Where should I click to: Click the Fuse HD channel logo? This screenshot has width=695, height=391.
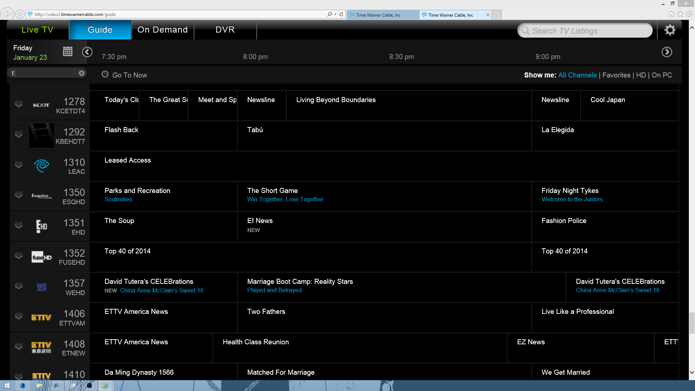[42, 257]
